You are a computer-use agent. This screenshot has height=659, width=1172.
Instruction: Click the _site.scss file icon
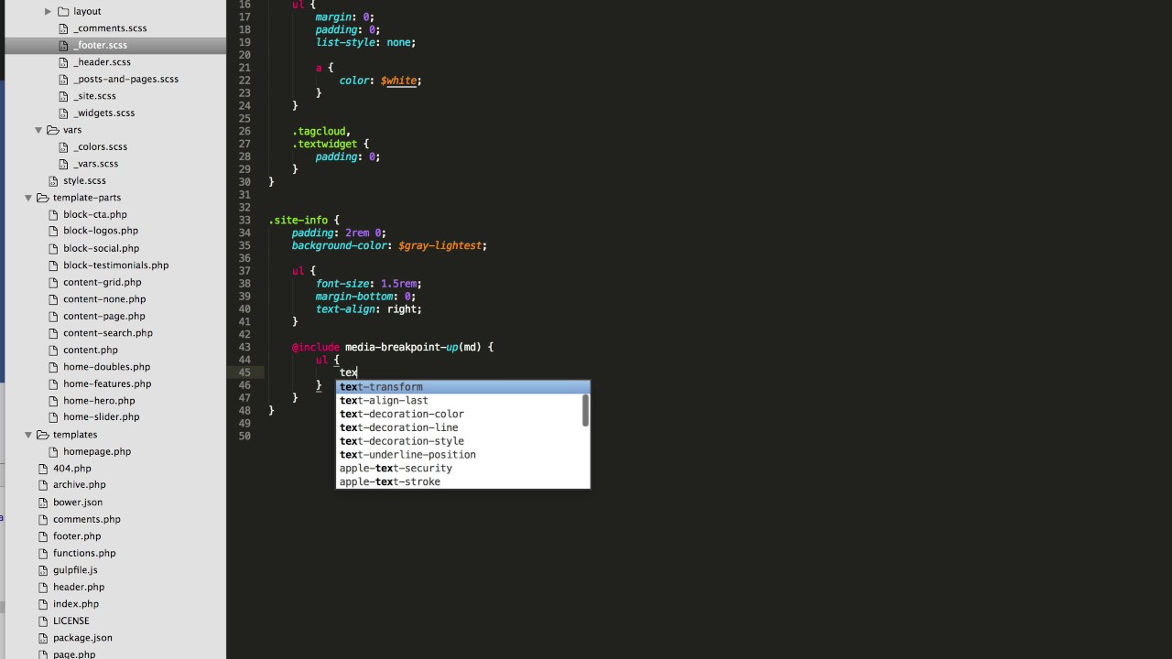pyautogui.click(x=63, y=96)
